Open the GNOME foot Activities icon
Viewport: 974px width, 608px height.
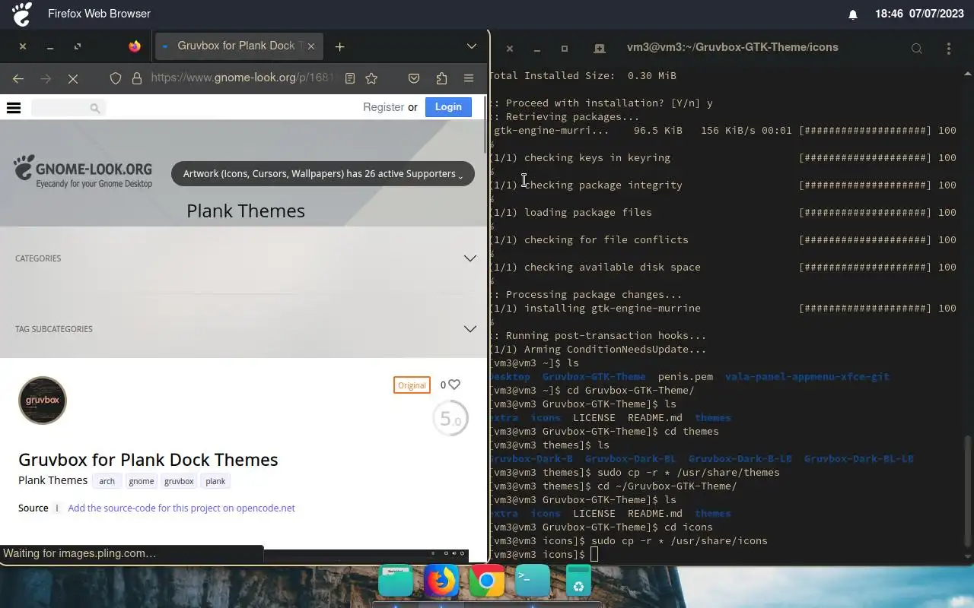point(22,14)
